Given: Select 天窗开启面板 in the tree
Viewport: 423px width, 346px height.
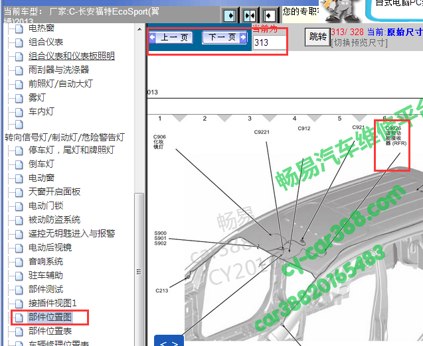Looking at the screenshot, I should click(54, 192).
